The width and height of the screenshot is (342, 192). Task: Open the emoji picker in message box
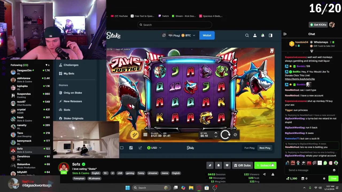click(x=334, y=170)
